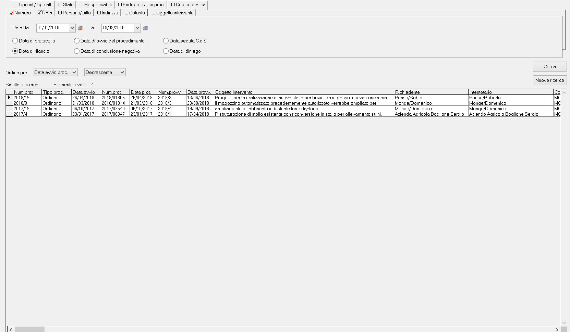
Task: Open 'Ordina per' Data avvio proc. dropdown
Action: point(55,72)
